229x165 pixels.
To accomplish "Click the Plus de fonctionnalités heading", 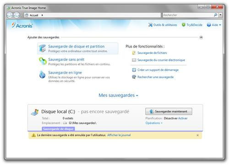I will [145, 47].
